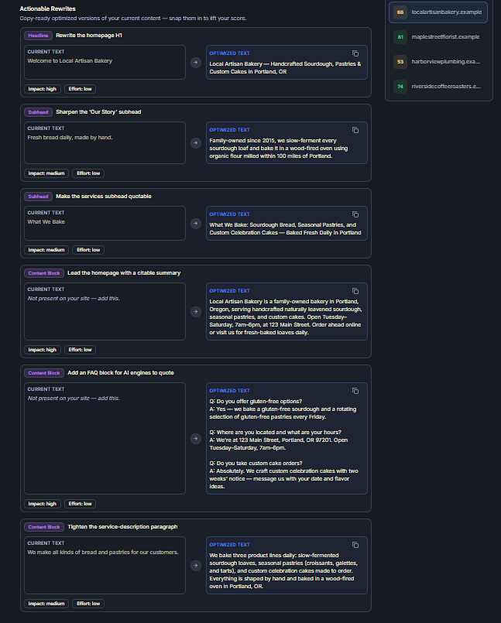The width and height of the screenshot is (501, 623).
Task: Copy the optimized homepage H1 text
Action: coord(355,53)
